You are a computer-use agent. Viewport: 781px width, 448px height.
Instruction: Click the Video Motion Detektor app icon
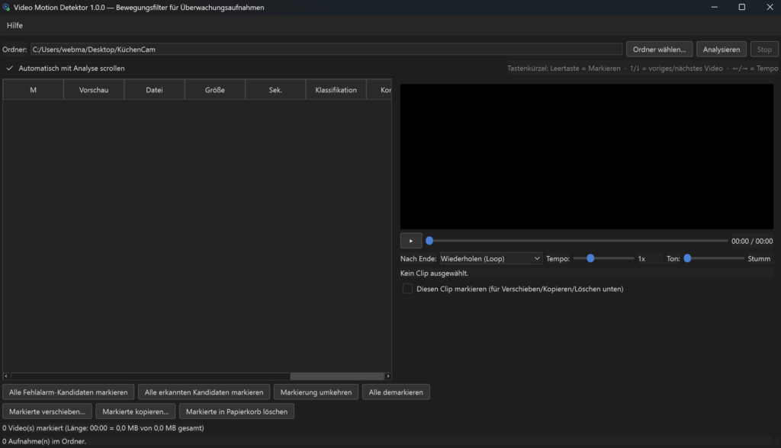6,8
